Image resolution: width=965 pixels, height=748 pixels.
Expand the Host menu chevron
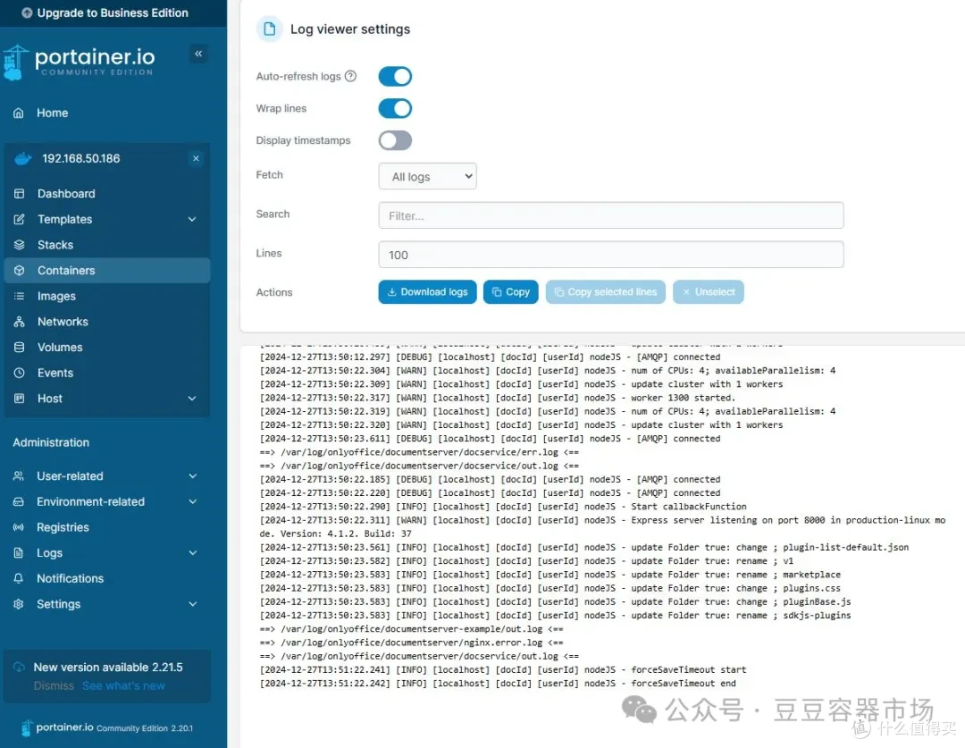[192, 399]
